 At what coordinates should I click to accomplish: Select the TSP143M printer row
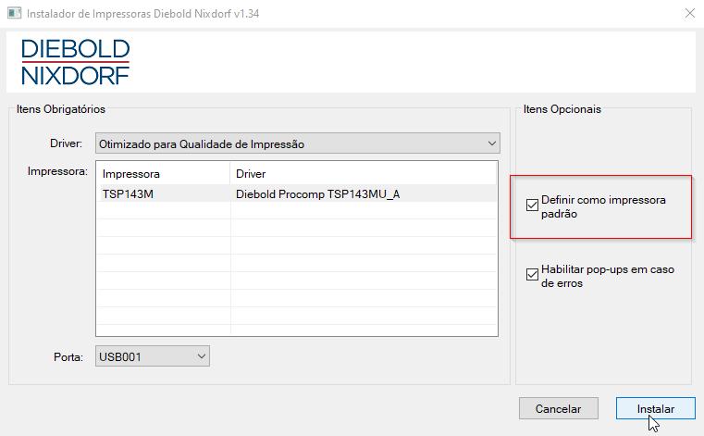pos(297,193)
